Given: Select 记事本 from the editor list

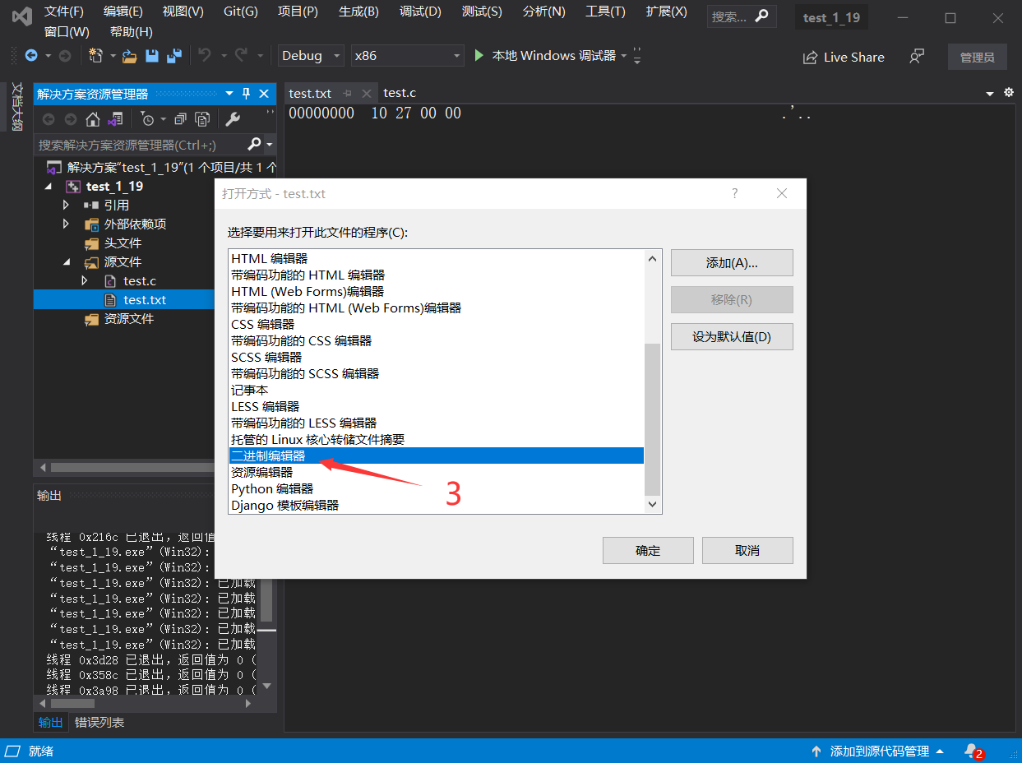Looking at the screenshot, I should (251, 390).
